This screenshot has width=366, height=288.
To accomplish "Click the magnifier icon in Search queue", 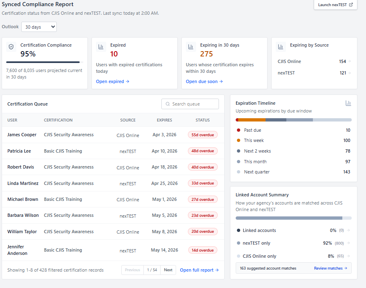I will [x=167, y=104].
